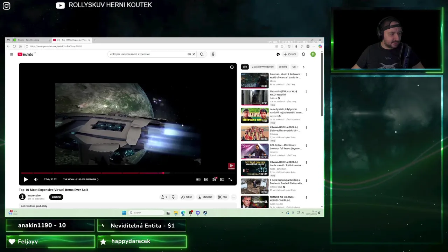Enter fullscreen mode on the video
Viewport: 448px width, 252px height.
point(230,179)
